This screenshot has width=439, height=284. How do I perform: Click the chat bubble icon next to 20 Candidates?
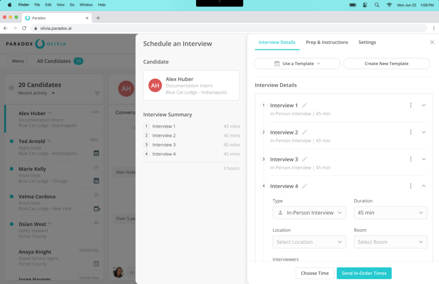pyautogui.click(x=11, y=87)
